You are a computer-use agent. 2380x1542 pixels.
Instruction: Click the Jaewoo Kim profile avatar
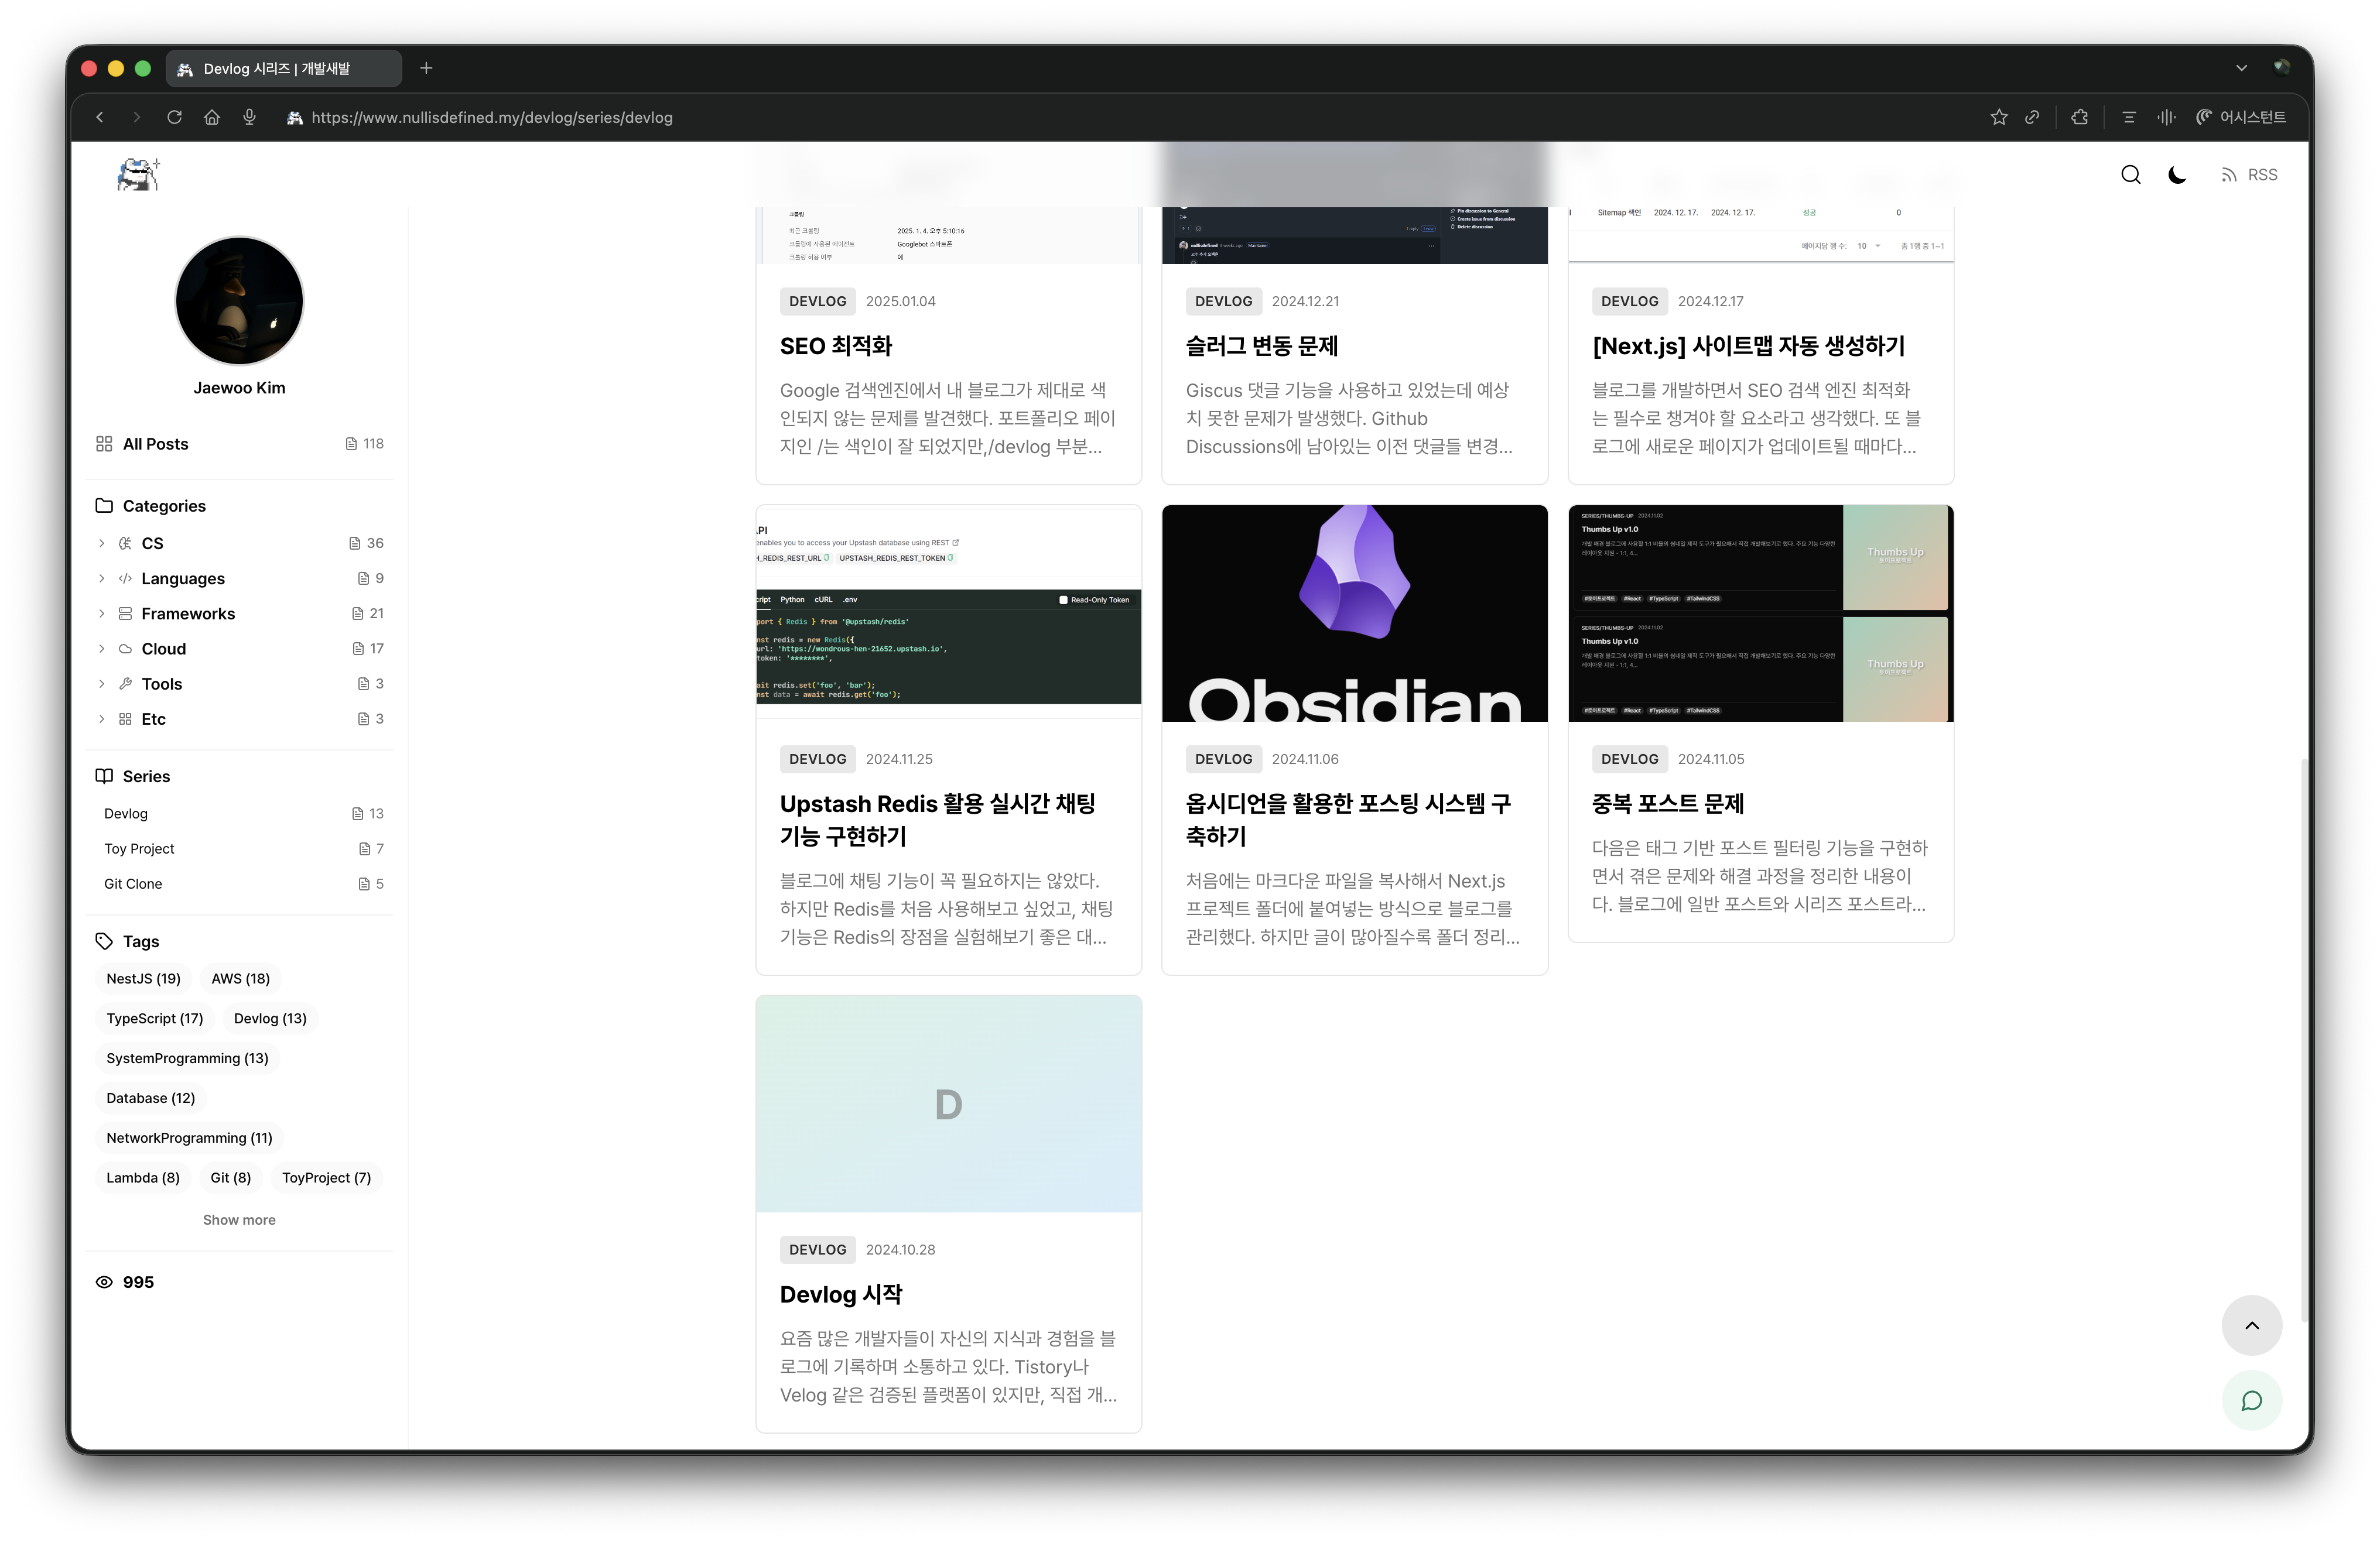click(x=239, y=300)
